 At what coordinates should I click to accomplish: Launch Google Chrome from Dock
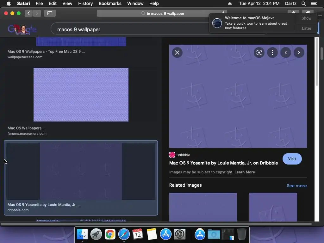pyautogui.click(x=110, y=234)
